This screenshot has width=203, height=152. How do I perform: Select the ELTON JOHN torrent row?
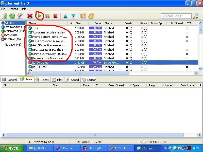click(x=112, y=63)
